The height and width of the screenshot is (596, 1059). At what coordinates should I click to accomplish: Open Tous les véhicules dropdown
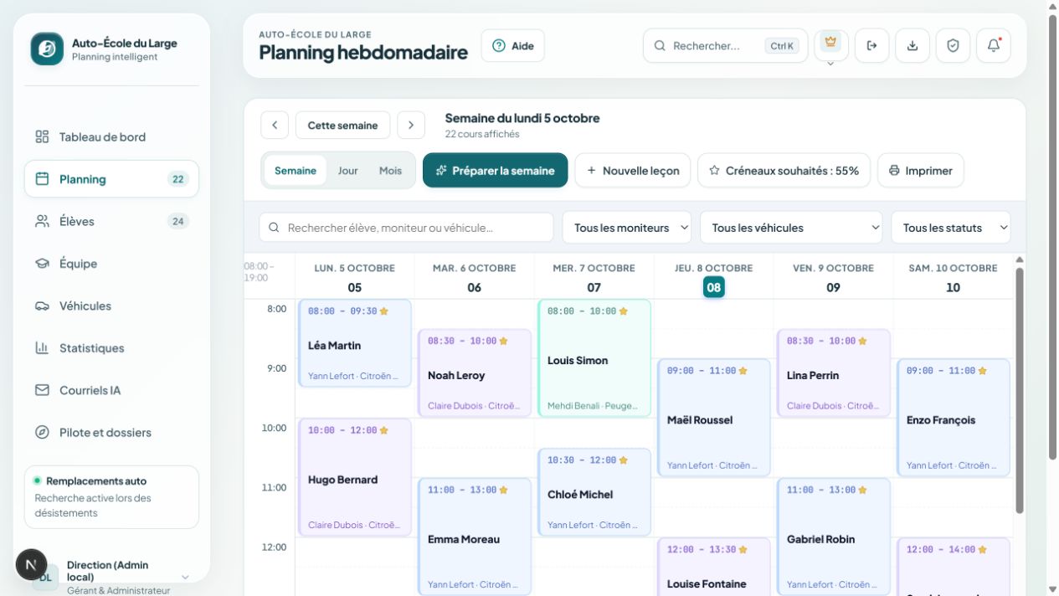[x=791, y=228]
